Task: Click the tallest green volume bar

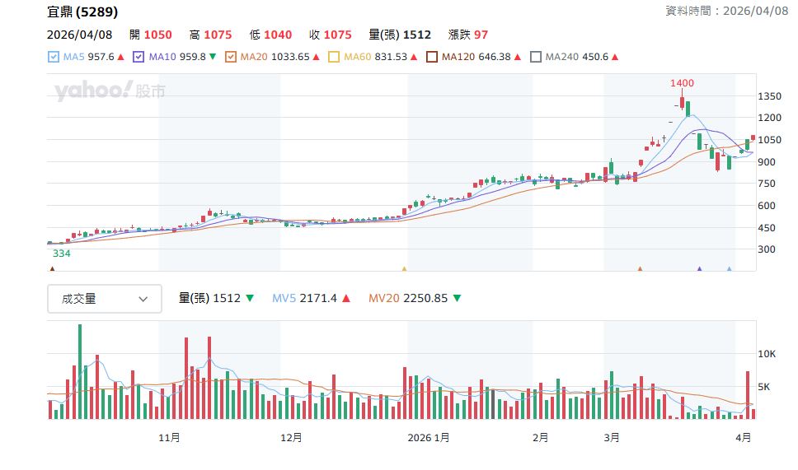Action: pos(80,371)
